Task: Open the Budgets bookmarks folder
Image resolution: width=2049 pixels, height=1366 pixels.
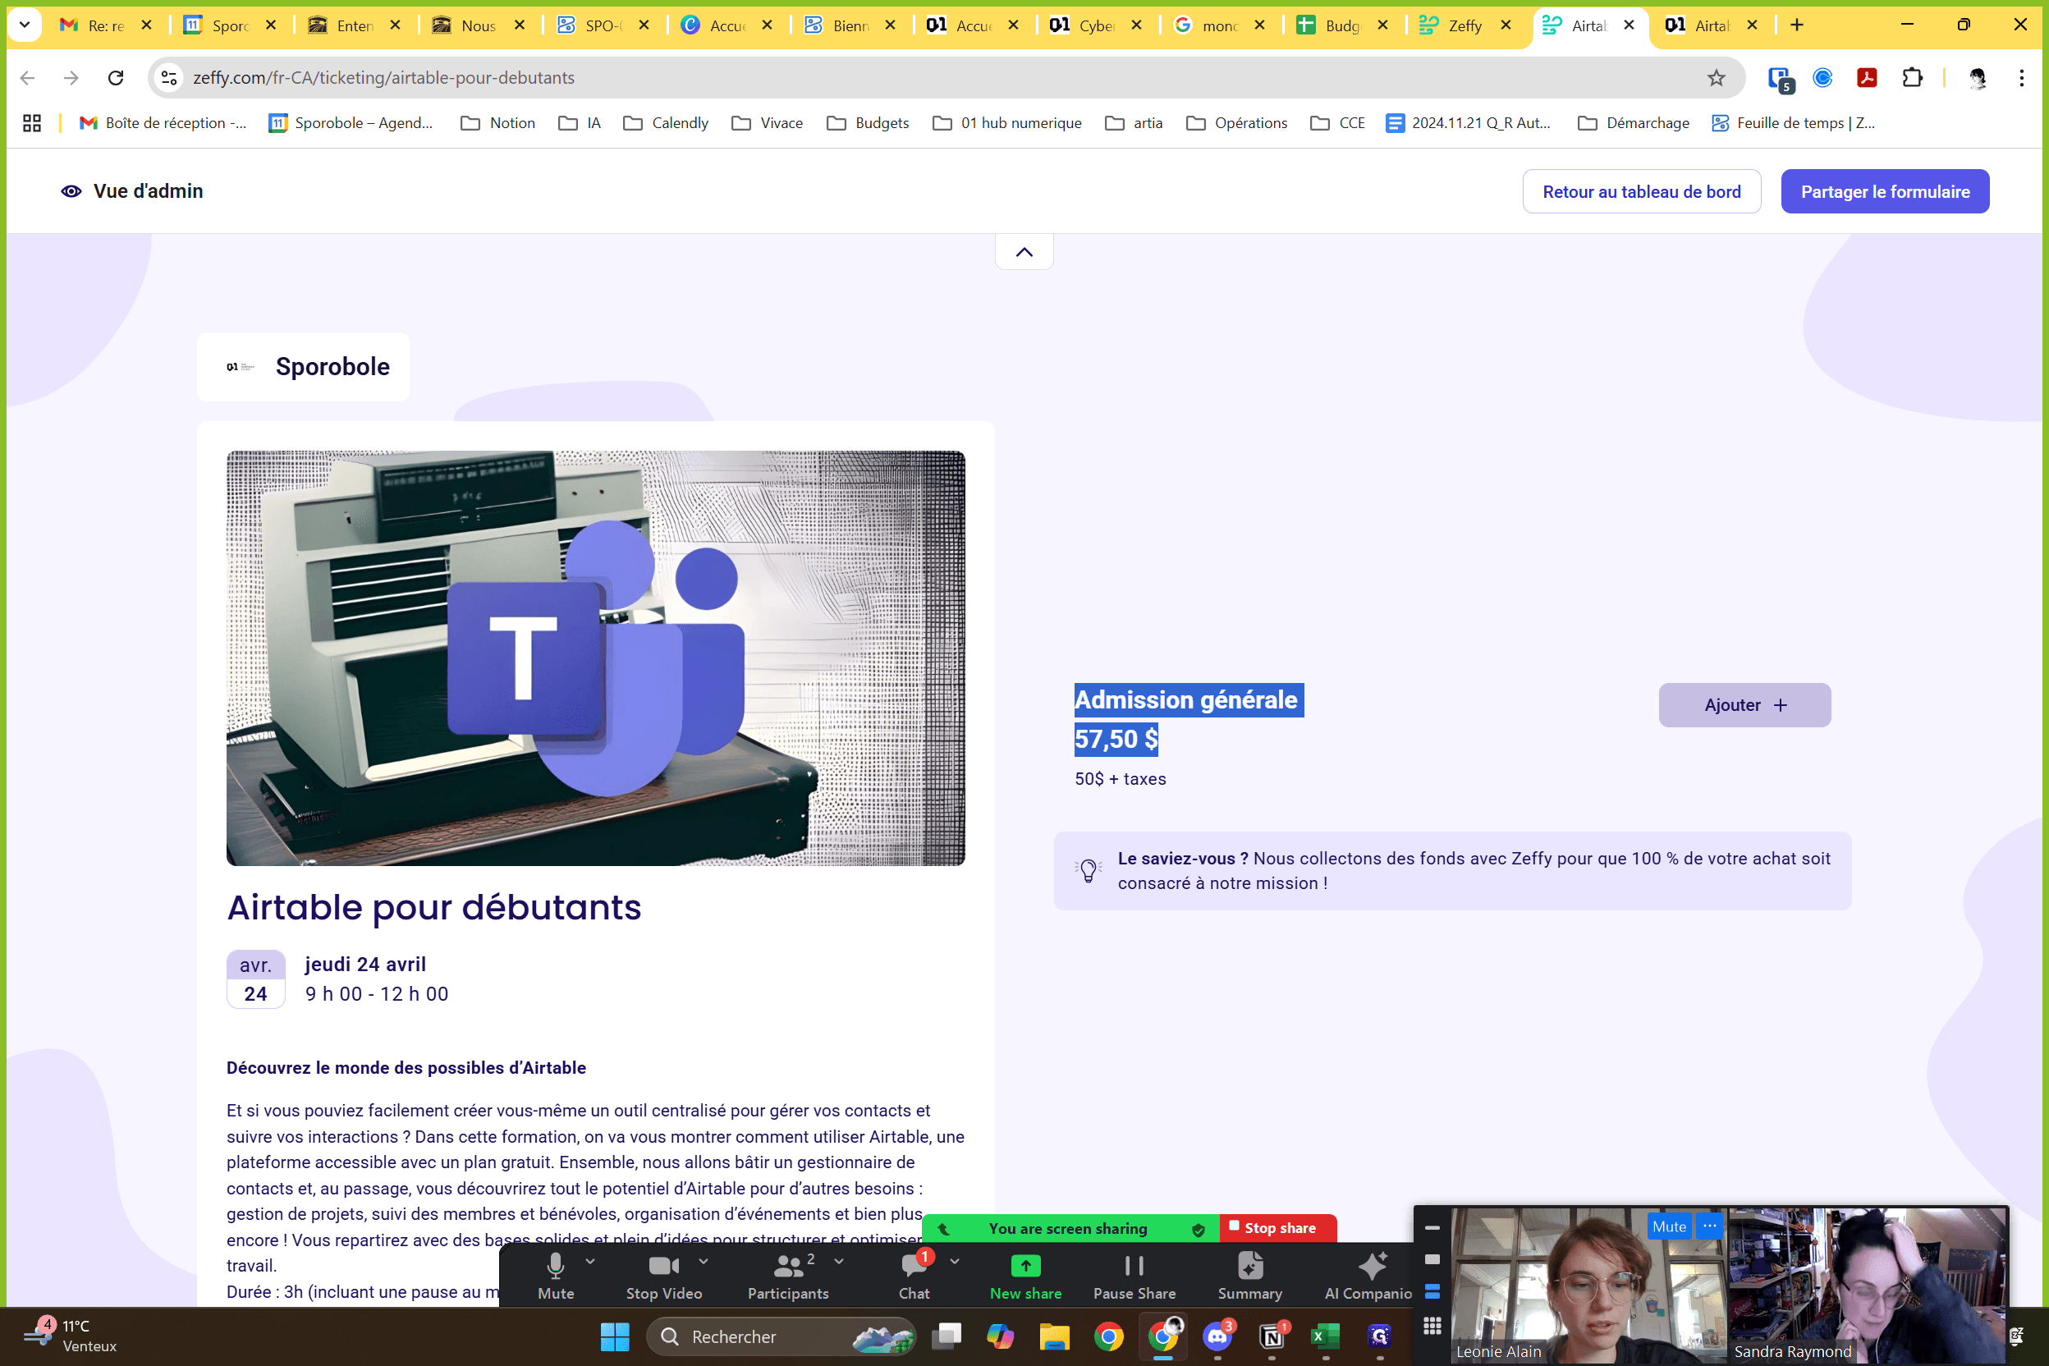Action: coord(868,123)
